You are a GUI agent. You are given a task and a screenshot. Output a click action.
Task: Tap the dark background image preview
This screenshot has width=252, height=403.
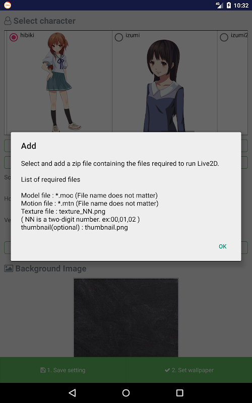[x=126, y=317]
